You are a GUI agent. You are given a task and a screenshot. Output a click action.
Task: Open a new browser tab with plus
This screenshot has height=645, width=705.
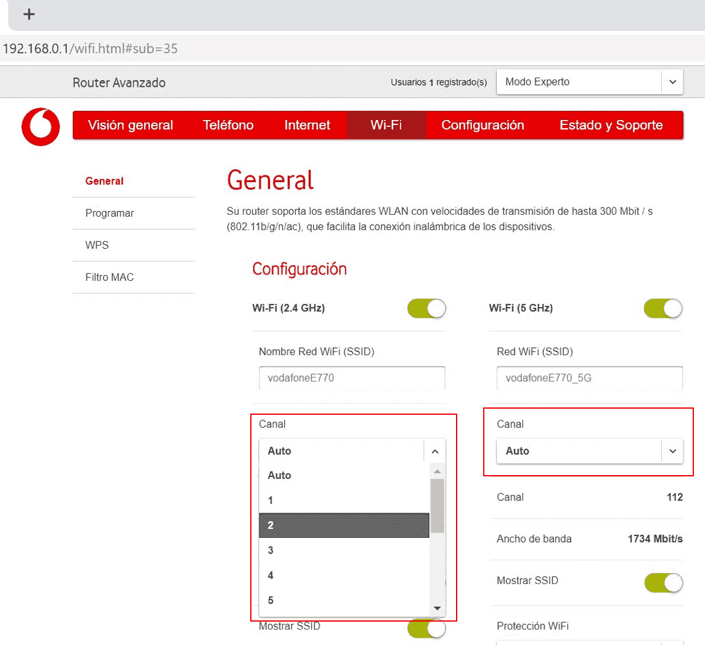(x=29, y=14)
